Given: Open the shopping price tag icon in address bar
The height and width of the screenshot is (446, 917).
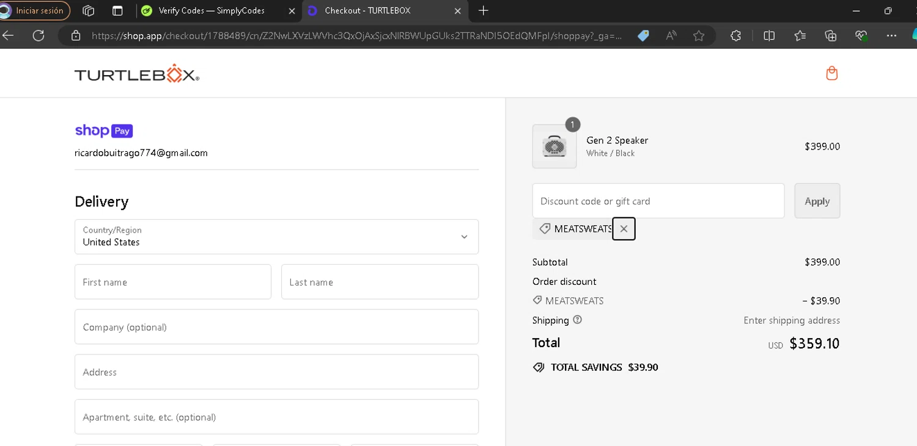Looking at the screenshot, I should click(643, 36).
